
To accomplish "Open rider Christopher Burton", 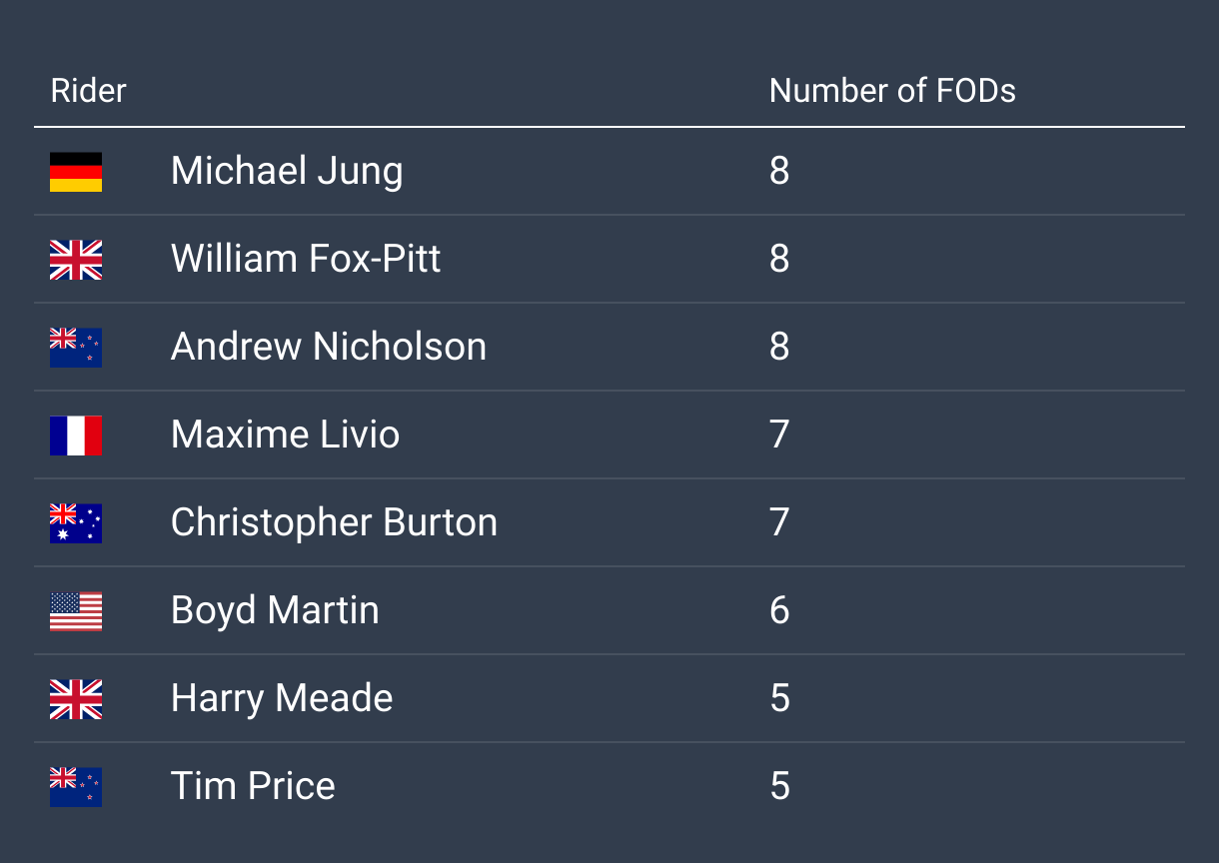I will [x=334, y=523].
